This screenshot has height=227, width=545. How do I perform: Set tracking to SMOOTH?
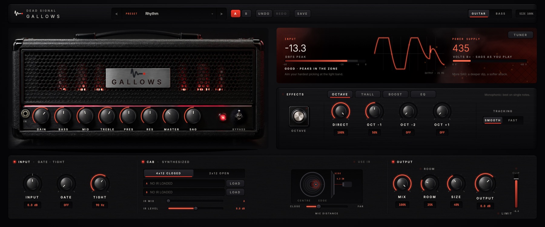pos(493,120)
